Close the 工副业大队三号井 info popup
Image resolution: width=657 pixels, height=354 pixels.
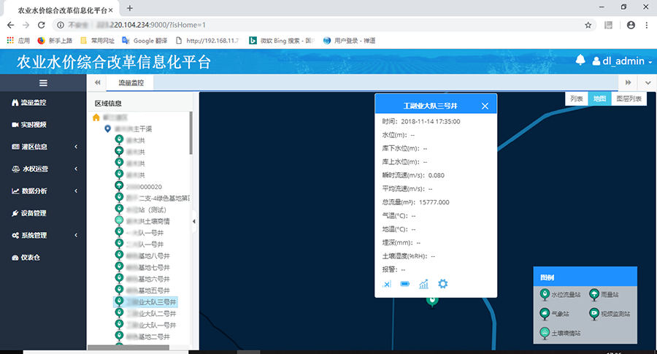pyautogui.click(x=485, y=106)
